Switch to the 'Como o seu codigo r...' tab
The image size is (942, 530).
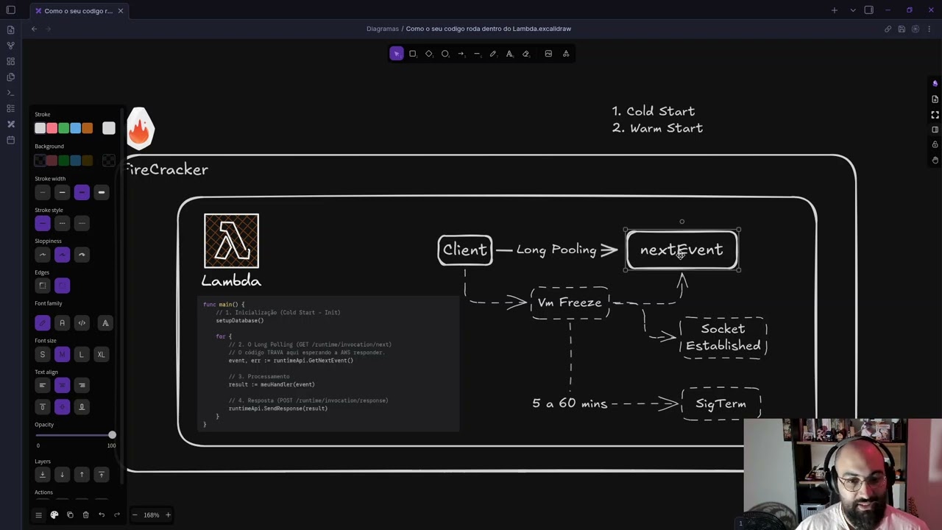tap(78, 11)
